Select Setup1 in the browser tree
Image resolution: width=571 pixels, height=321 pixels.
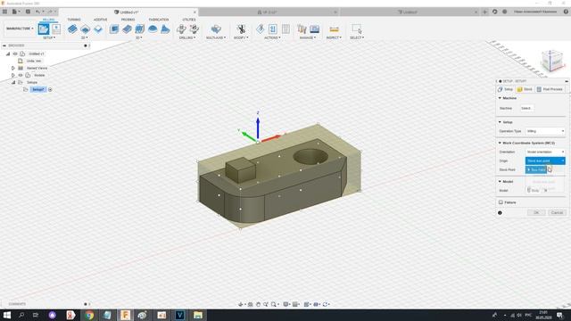pos(37,89)
